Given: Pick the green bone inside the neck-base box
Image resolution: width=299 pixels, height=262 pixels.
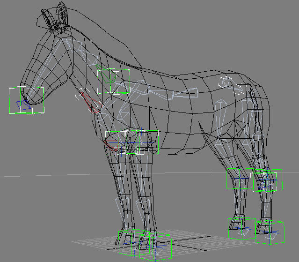Looking at the screenshot, I should coord(106,74).
